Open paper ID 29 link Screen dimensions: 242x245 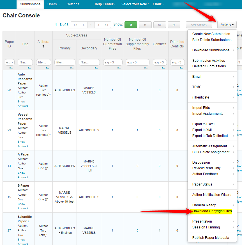pos(9,130)
